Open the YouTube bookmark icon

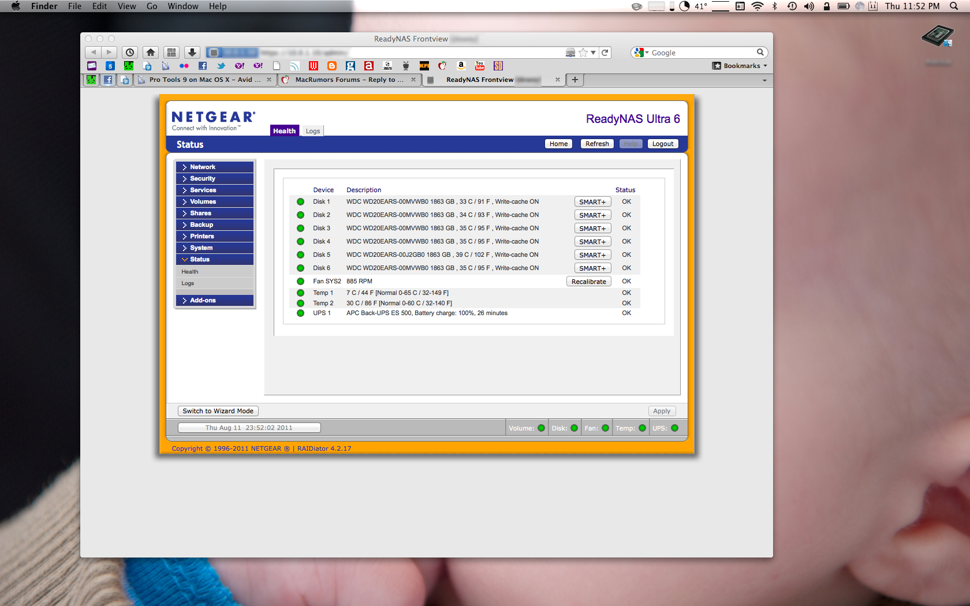click(x=480, y=66)
